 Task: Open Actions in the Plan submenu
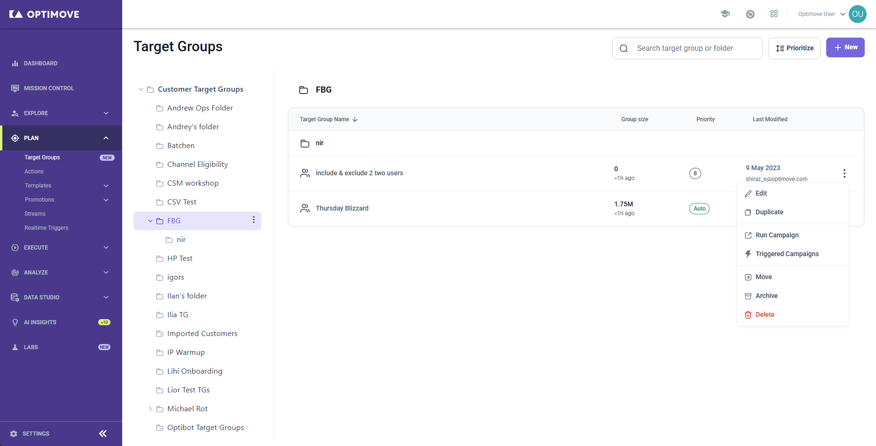[x=34, y=172]
